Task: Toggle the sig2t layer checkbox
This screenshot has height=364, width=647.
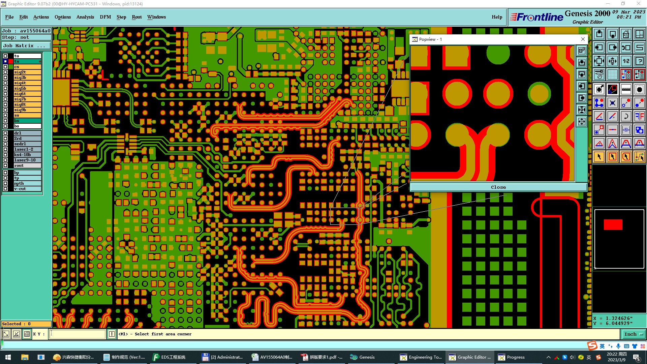Action: click(5, 72)
